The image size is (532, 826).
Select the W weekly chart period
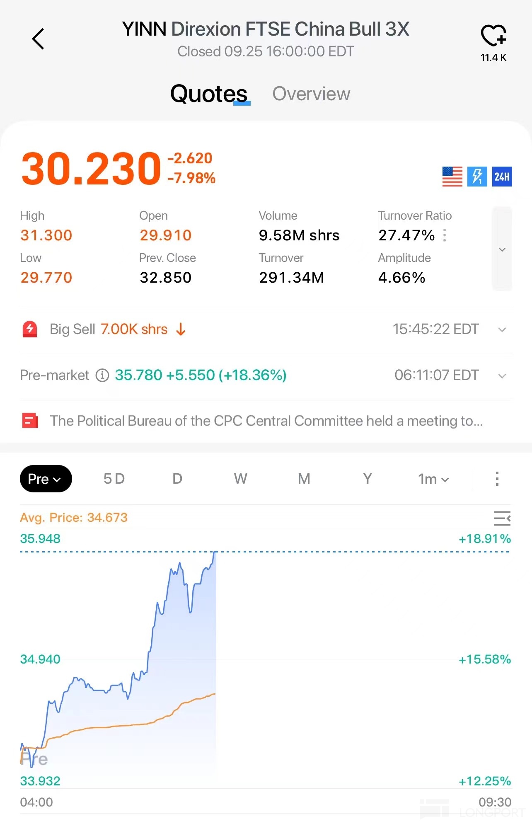tap(240, 479)
